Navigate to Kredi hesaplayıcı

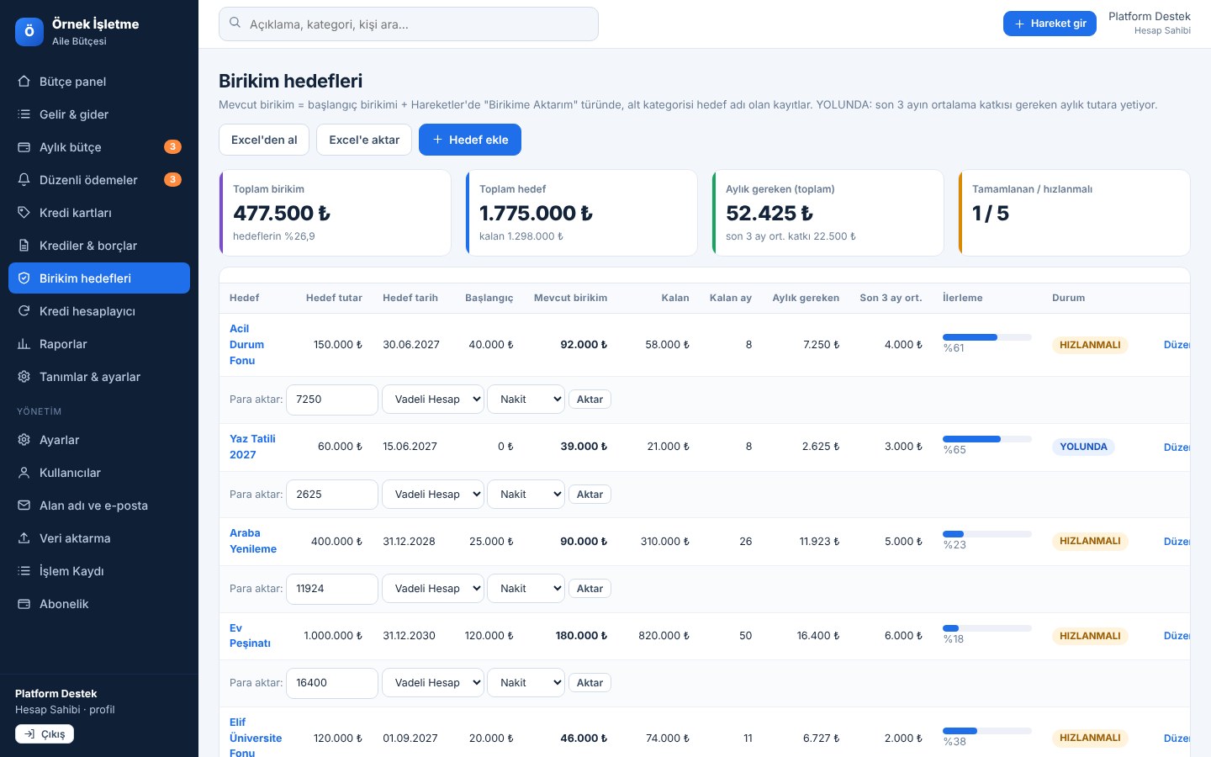(x=99, y=311)
